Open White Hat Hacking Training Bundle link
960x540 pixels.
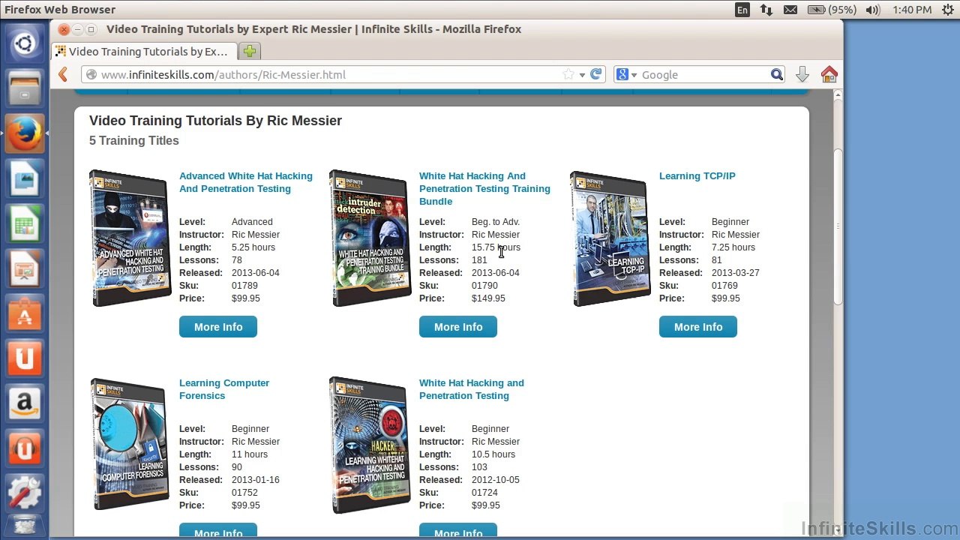[x=484, y=189]
